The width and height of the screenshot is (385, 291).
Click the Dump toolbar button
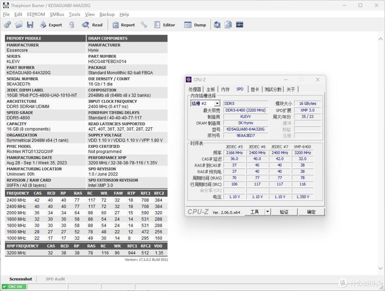click(195, 25)
